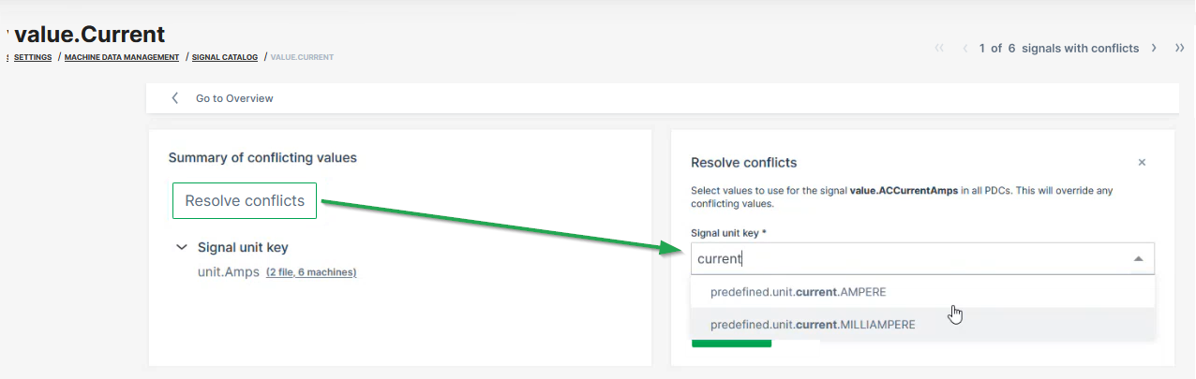
Task: Choose predefined.unit.current.MILLIAMPERE option
Action: click(812, 325)
